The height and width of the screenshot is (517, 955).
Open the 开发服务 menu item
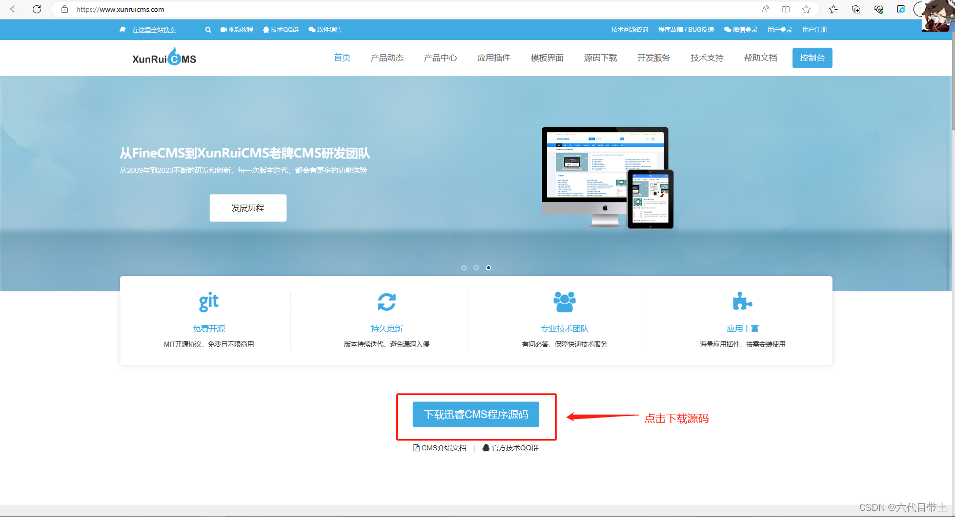point(654,57)
